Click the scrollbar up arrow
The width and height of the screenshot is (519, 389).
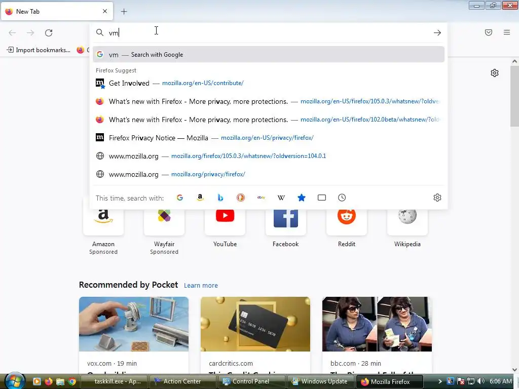[514, 61]
